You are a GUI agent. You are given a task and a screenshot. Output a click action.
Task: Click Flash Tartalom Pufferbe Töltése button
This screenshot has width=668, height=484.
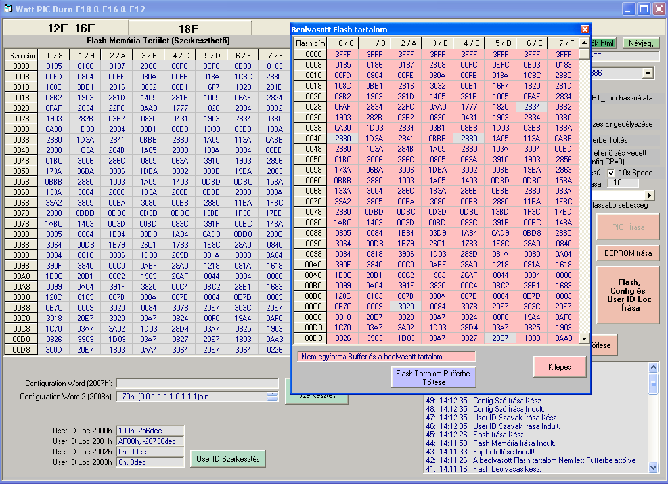(434, 378)
